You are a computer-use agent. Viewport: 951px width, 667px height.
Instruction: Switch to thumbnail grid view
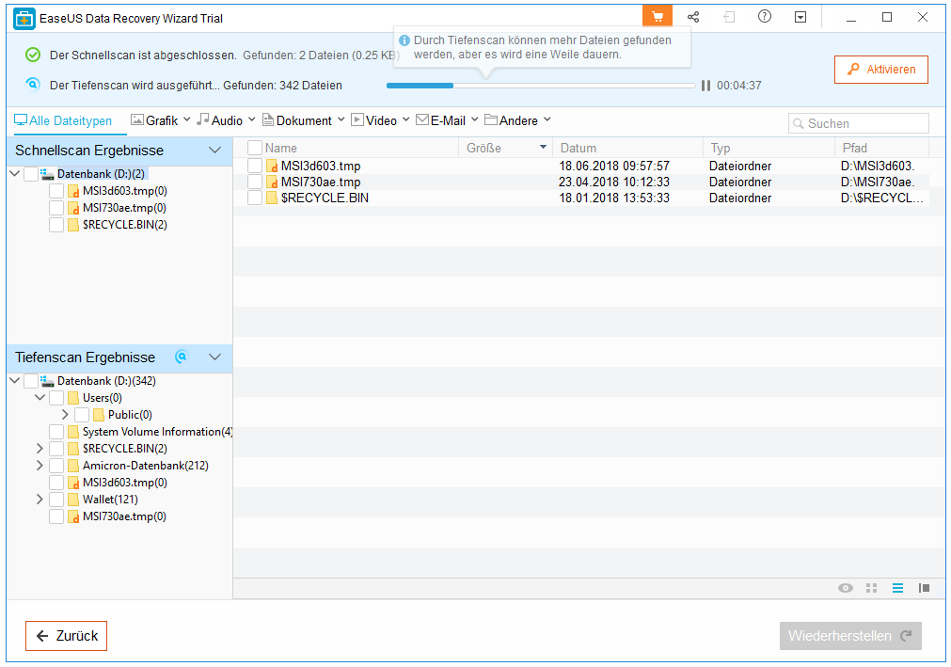click(872, 588)
